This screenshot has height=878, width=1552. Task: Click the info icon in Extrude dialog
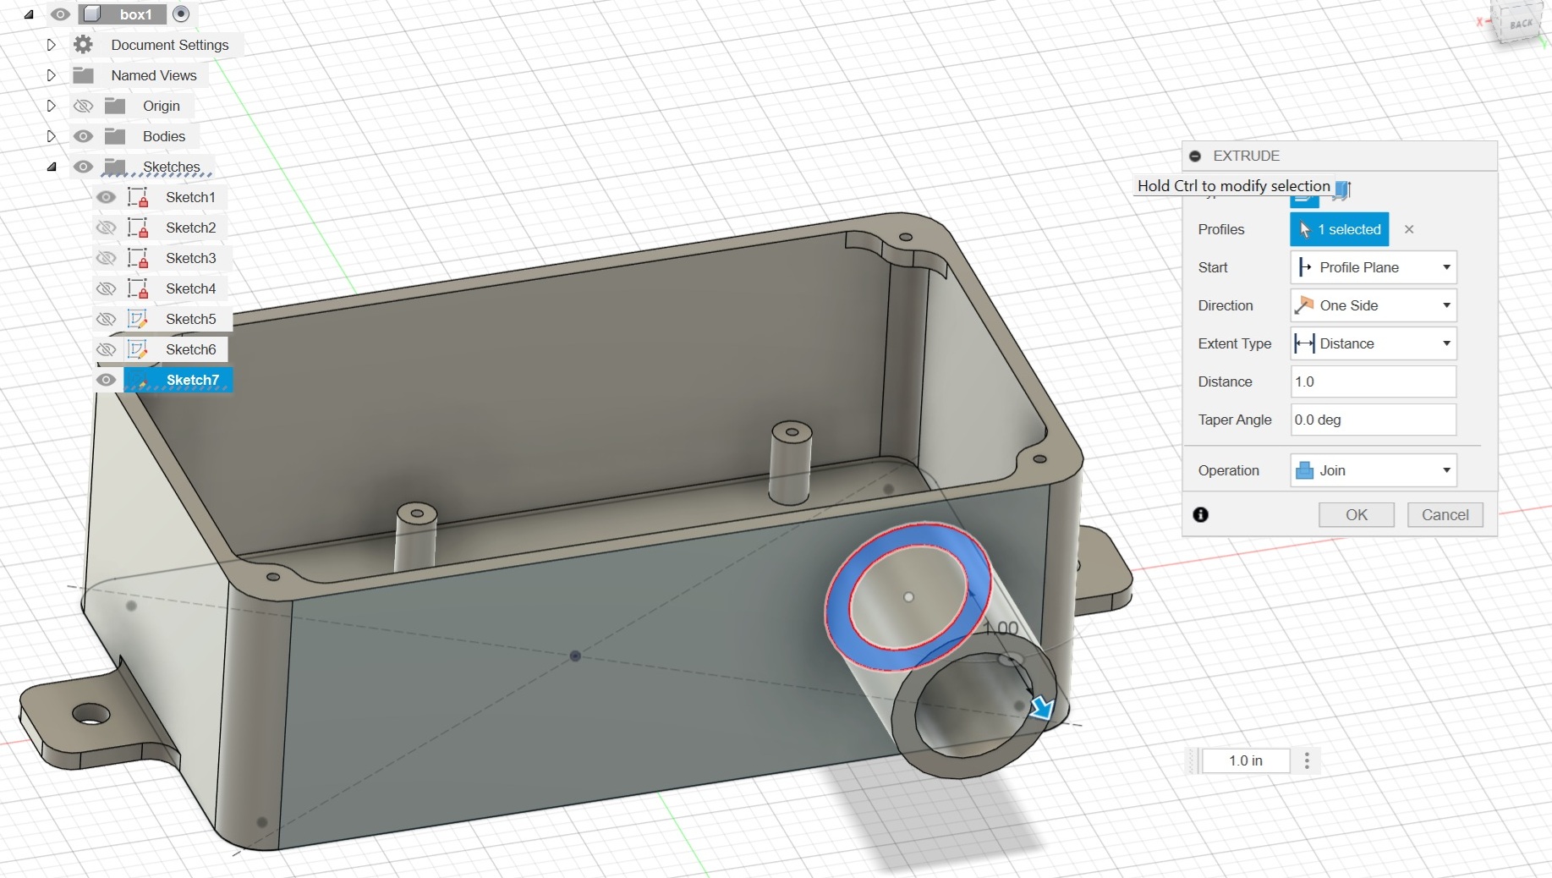1200,514
